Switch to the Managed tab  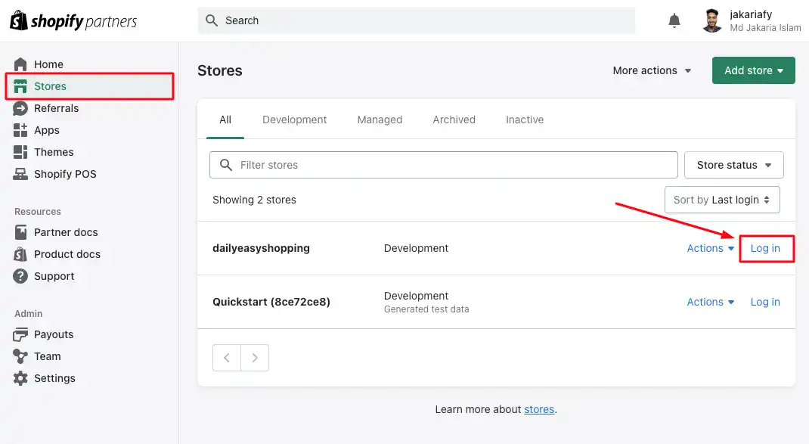point(380,120)
